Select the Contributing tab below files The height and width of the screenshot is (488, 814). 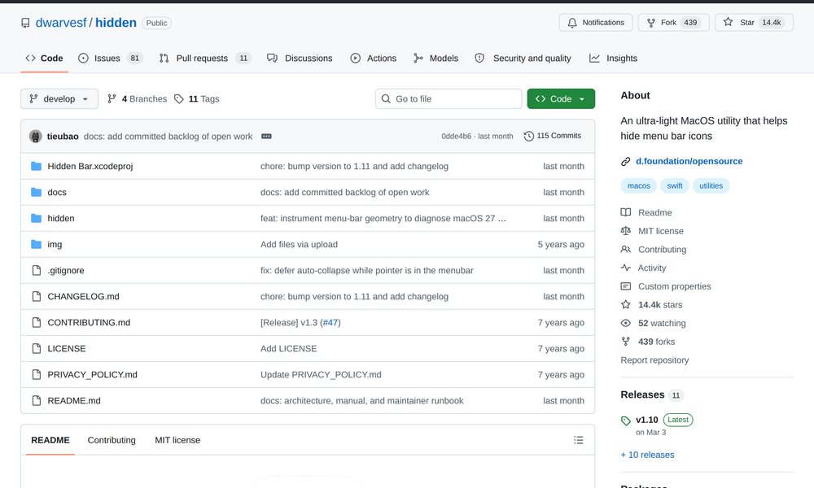[x=112, y=440]
